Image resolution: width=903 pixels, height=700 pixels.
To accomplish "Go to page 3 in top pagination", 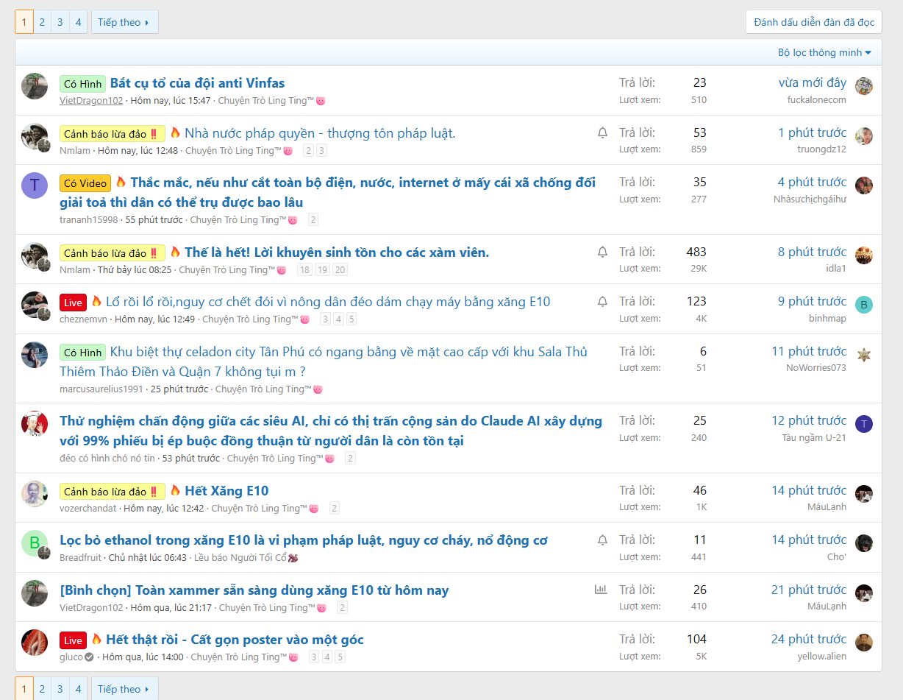I will 60,22.
